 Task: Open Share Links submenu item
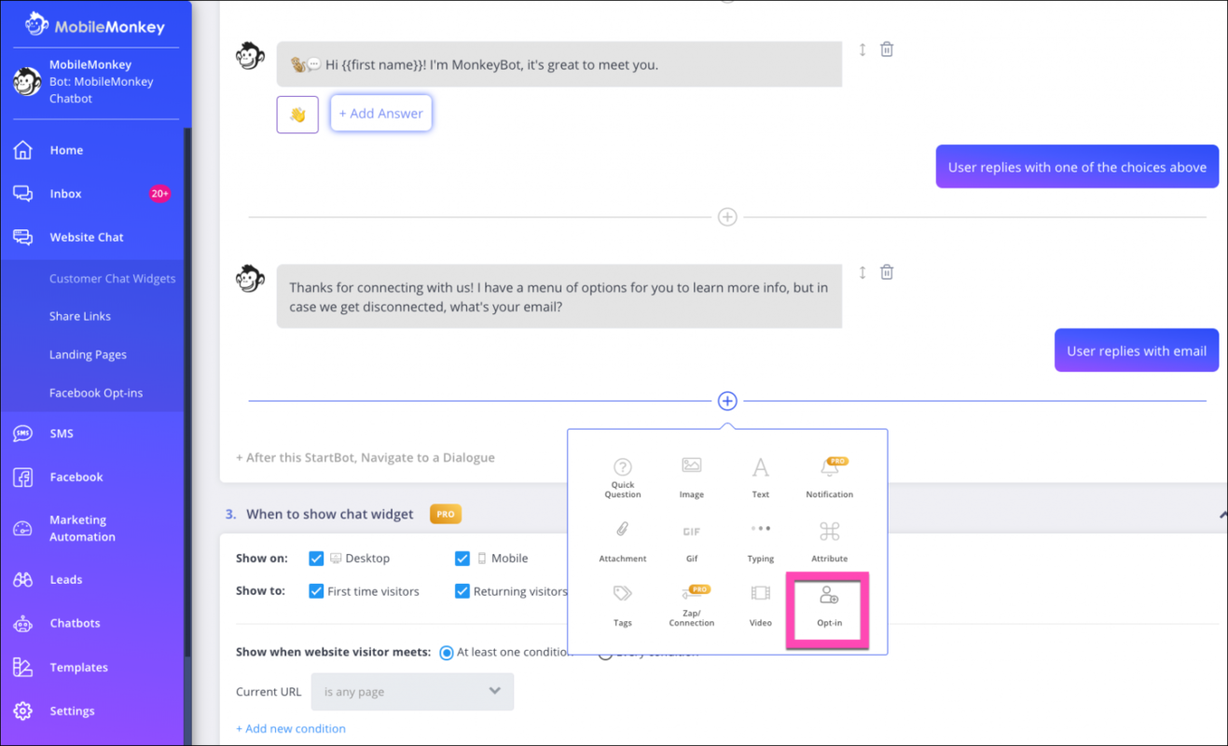point(80,317)
